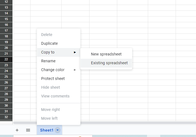Viewport: 196px width, 137px height.
Task: Select Rename in the sheet menu
Action: pos(48,61)
